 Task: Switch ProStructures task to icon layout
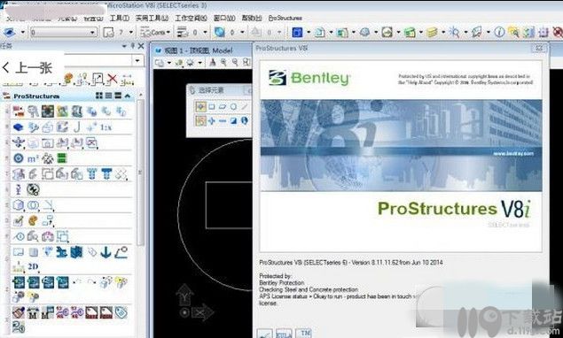coord(99,96)
